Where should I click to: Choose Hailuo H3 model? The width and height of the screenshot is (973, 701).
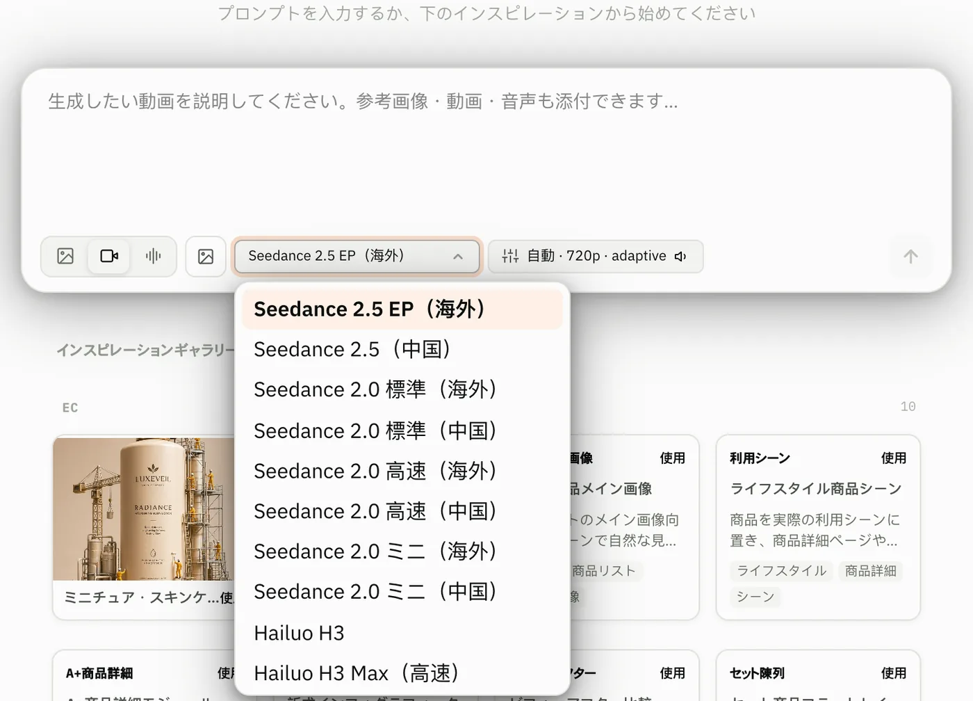[x=402, y=633]
